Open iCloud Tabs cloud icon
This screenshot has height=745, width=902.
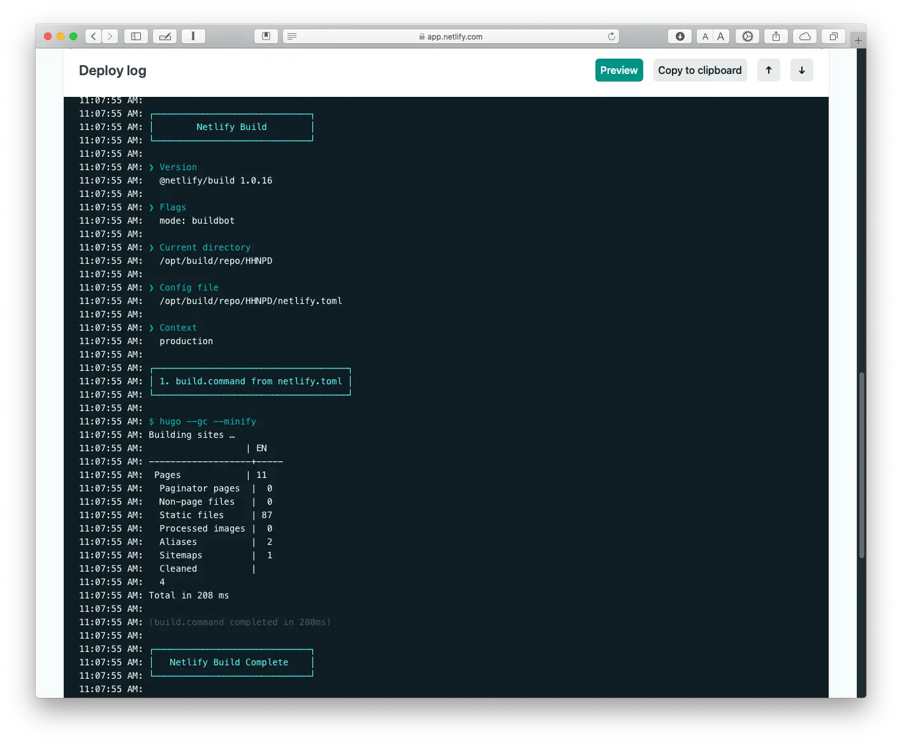tap(805, 36)
